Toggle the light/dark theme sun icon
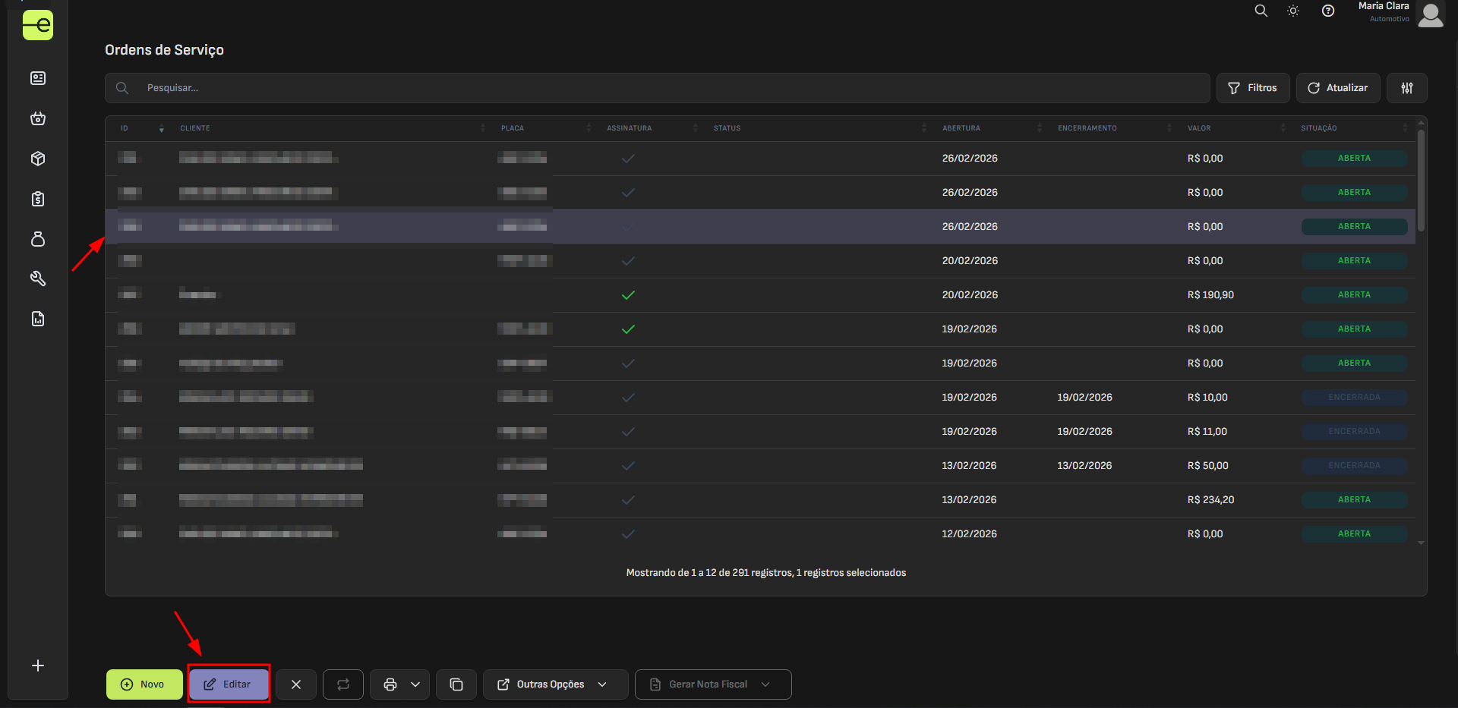The image size is (1458, 708). click(1292, 11)
